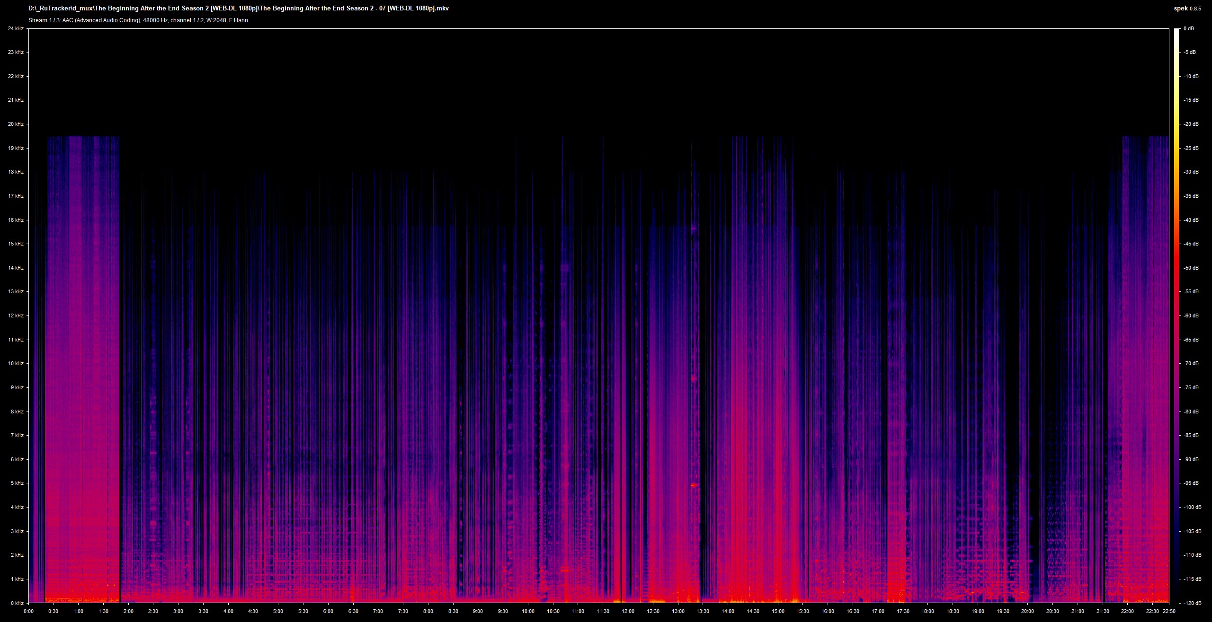This screenshot has height=622, width=1212.
Task: Click the 16 kHz axis label
Action: (16, 220)
